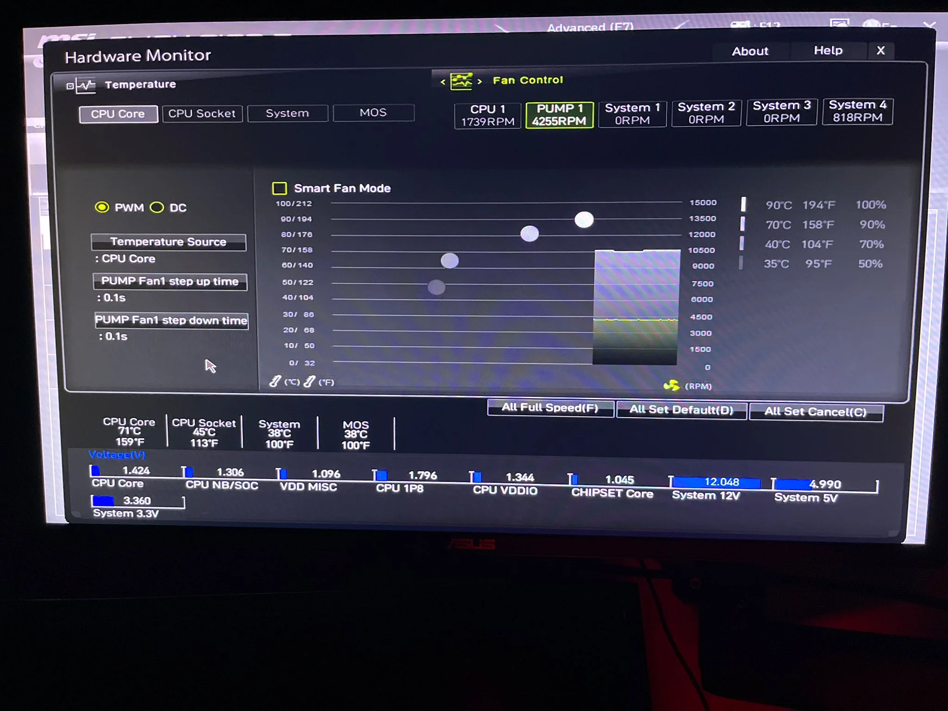Open the Help menu item
The image size is (948, 711).
pyautogui.click(x=828, y=50)
